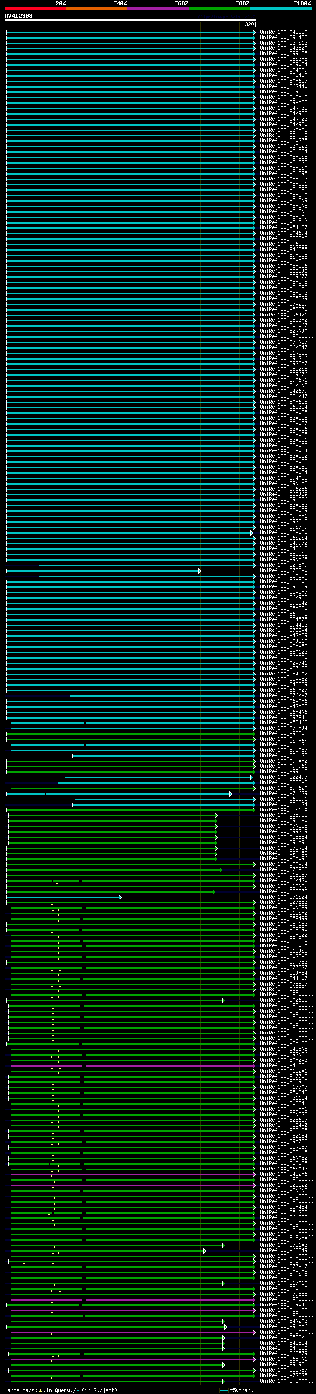Viewport: 316px width, 1394px height.
Task: Select the UniRef100_Q84LA2 label
Action: point(283,674)
